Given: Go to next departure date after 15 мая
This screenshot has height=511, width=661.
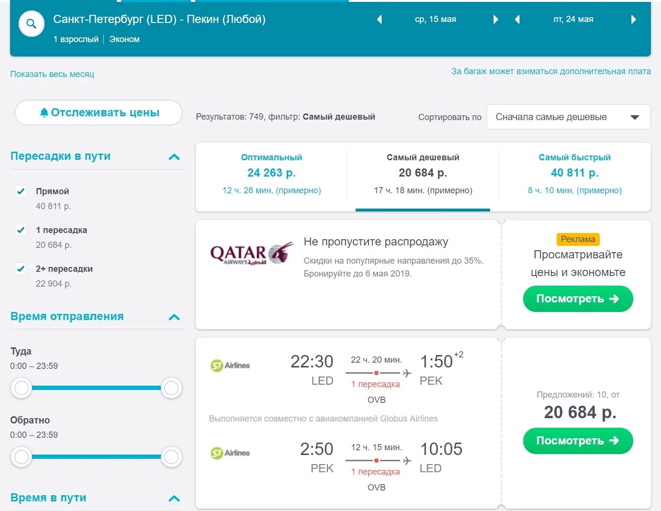Looking at the screenshot, I should [x=496, y=20].
